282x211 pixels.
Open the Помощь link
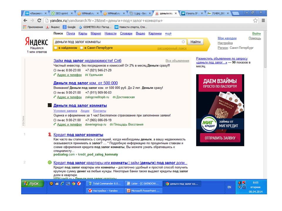[x=255, y=38]
